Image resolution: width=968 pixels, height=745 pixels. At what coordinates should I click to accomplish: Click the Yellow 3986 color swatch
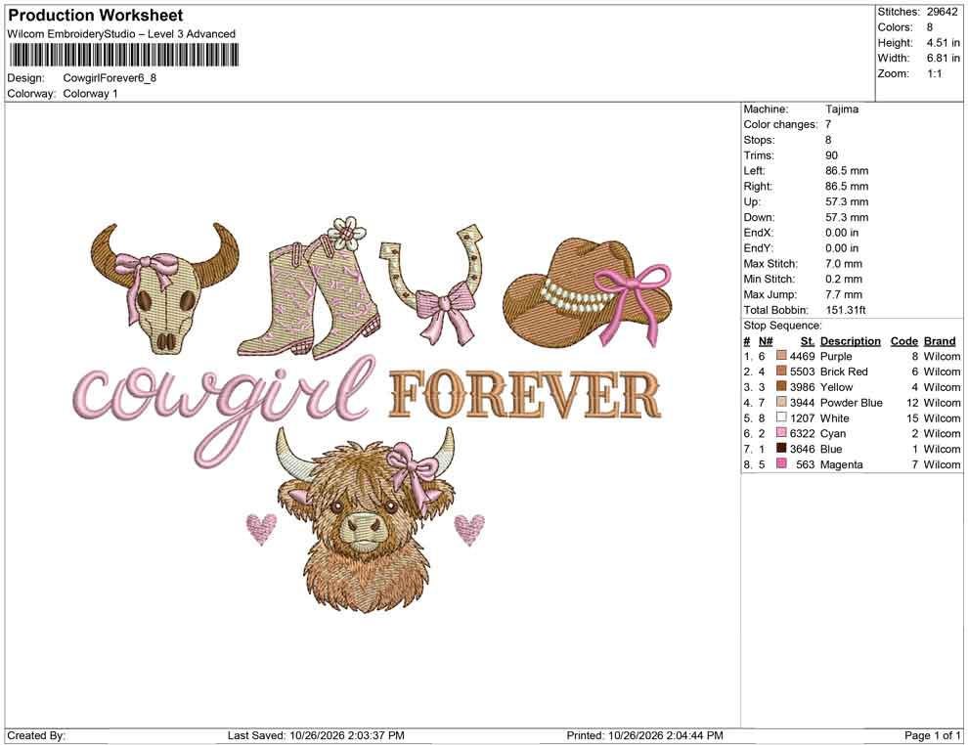point(781,386)
